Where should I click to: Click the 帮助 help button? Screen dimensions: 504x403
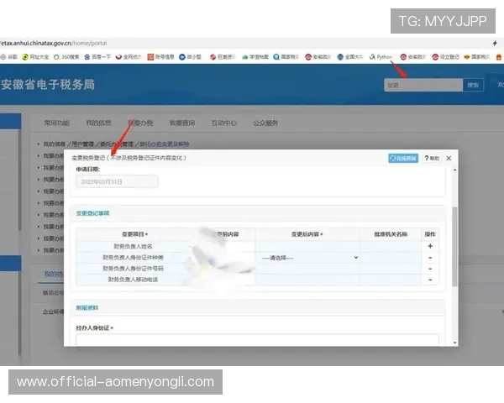432,158
